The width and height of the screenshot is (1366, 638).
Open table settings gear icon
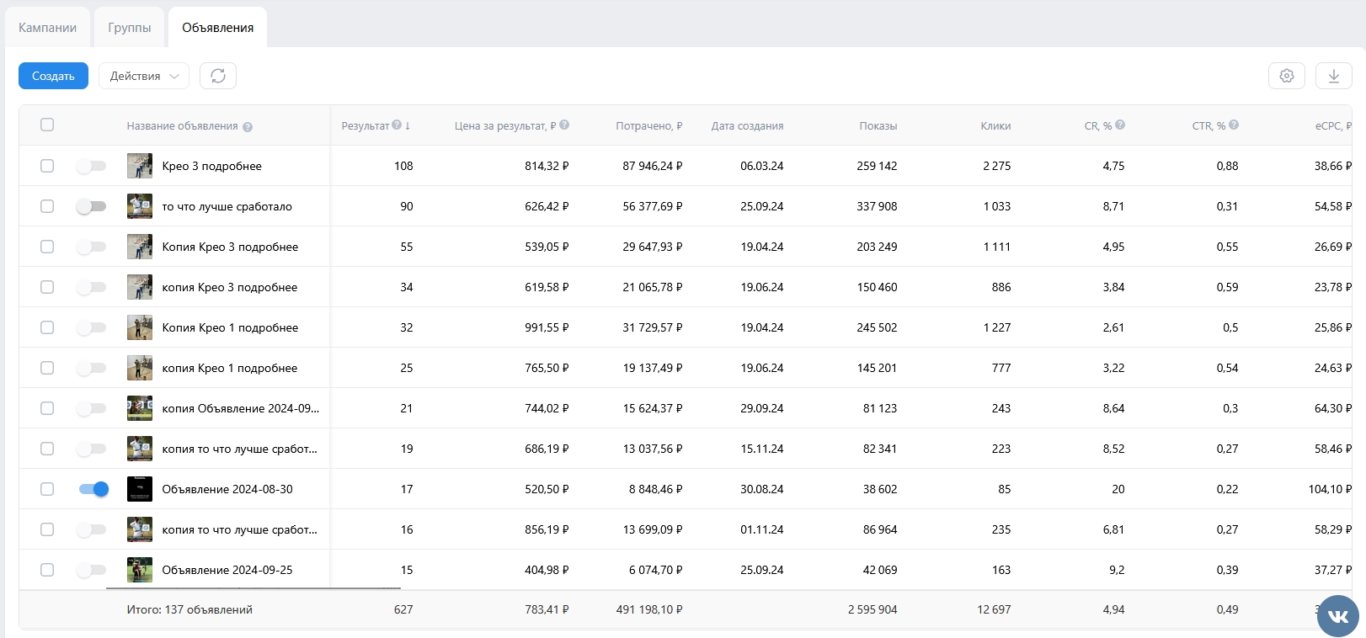(x=1286, y=76)
